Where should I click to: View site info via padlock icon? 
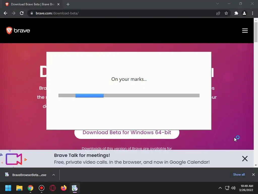point(32,13)
